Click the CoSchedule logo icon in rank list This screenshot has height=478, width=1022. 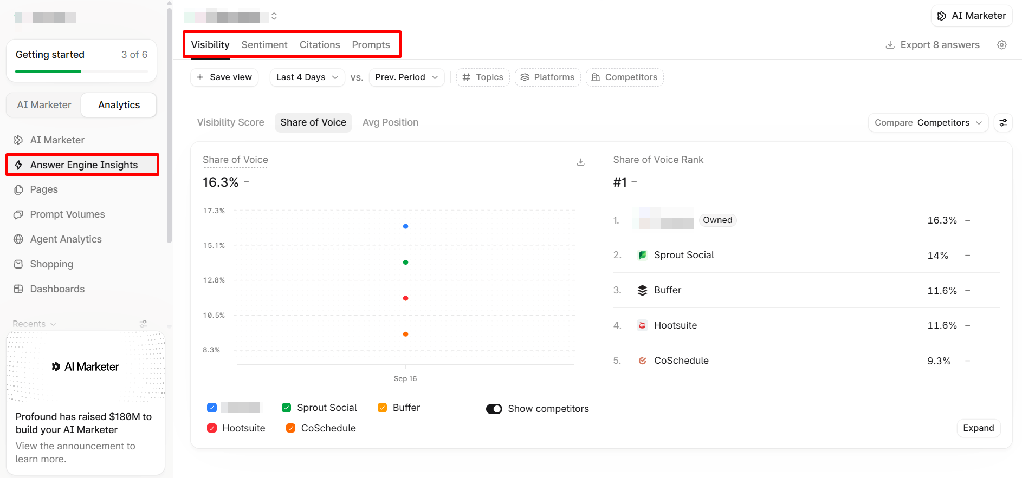pos(642,361)
